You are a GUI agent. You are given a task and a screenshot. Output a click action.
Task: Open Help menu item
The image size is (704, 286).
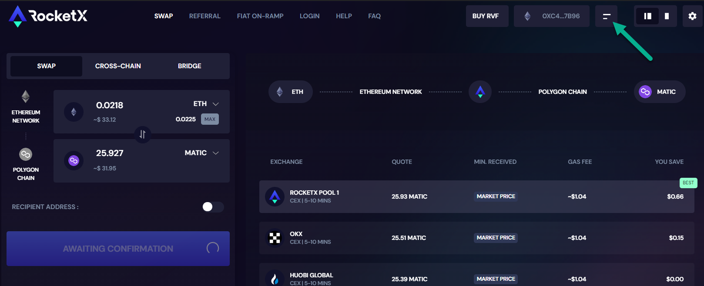click(344, 16)
